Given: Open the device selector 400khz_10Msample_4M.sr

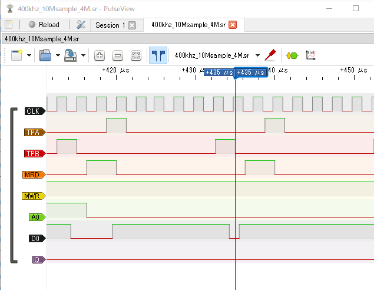Looking at the screenshot, I should [216, 55].
